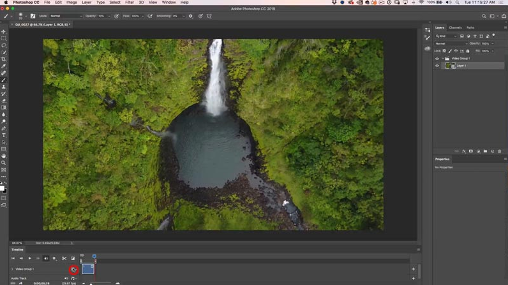
Task: Open the Window menu
Action: click(168, 3)
